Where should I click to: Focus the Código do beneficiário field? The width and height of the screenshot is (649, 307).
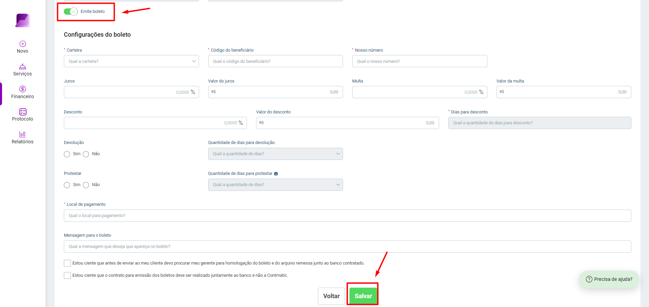(x=275, y=61)
